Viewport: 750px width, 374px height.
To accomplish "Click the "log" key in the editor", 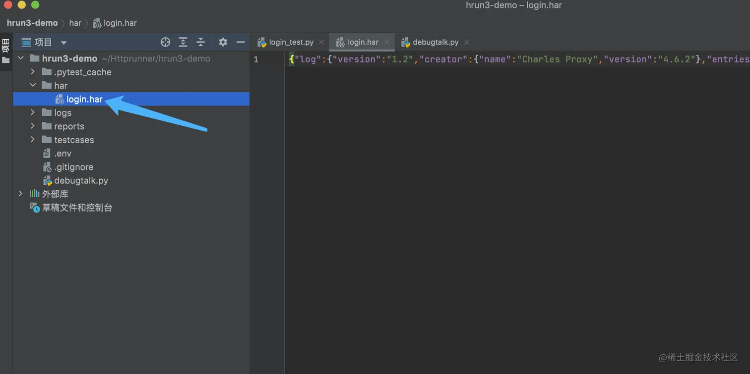I will click(308, 59).
